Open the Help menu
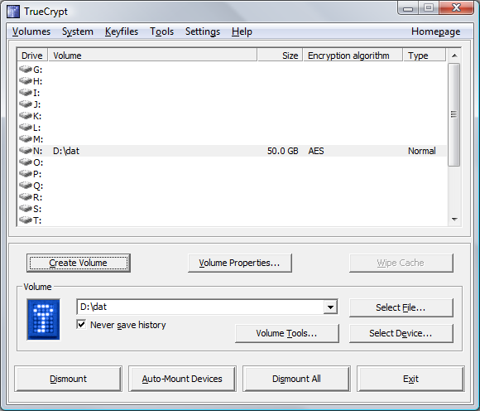The image size is (480, 411). [x=242, y=31]
